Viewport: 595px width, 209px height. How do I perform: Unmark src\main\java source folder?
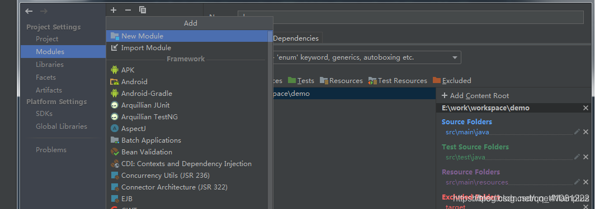[x=585, y=132]
